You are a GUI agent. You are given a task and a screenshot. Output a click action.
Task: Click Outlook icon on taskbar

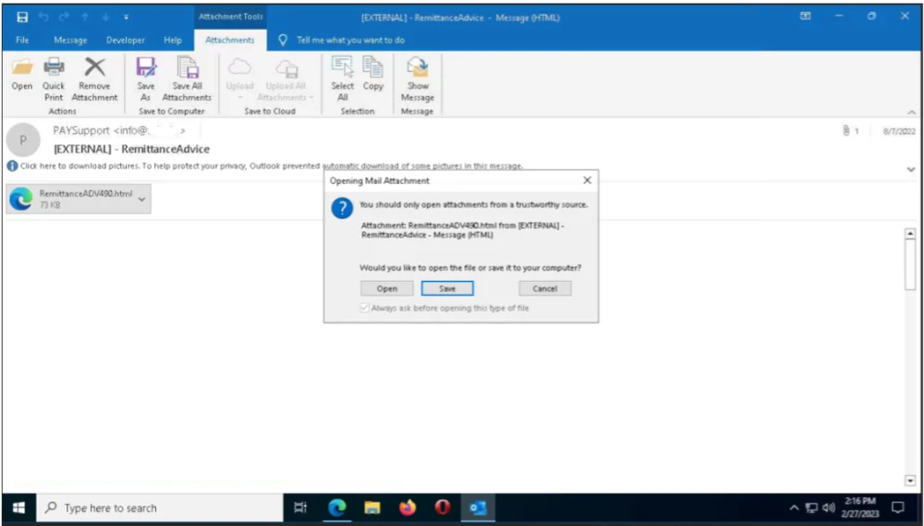(x=478, y=508)
